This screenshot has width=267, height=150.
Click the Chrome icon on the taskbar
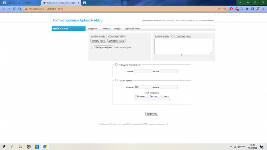point(45,147)
